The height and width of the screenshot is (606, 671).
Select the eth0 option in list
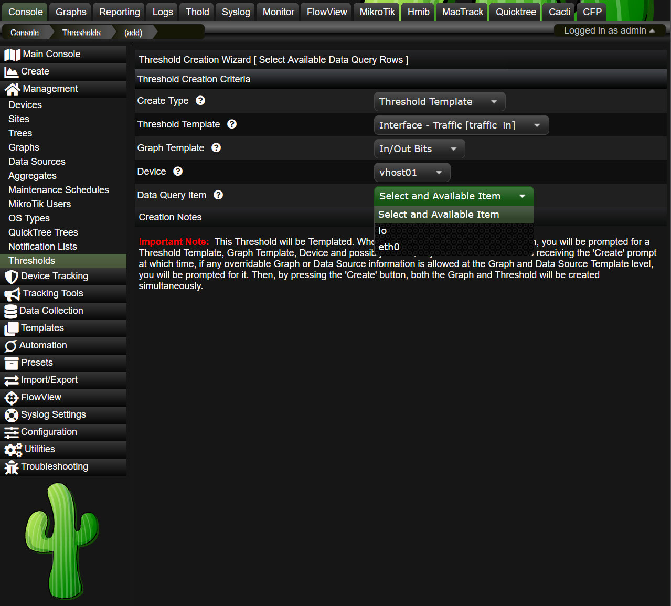click(454, 247)
